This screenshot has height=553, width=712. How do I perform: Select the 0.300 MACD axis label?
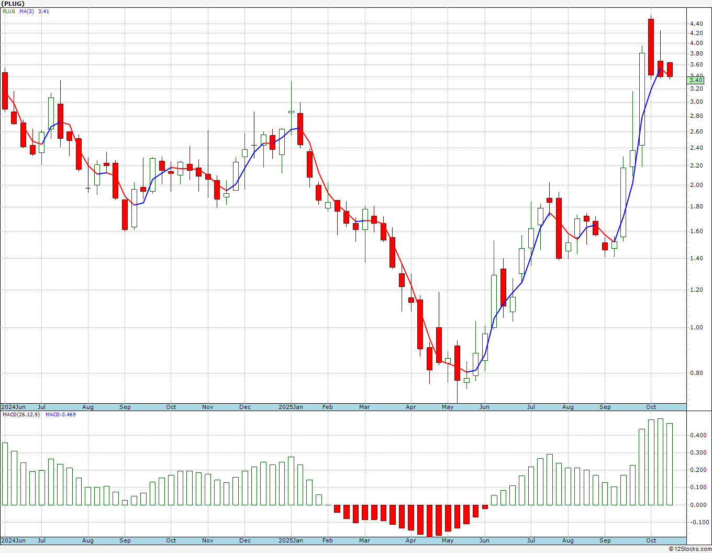698,452
